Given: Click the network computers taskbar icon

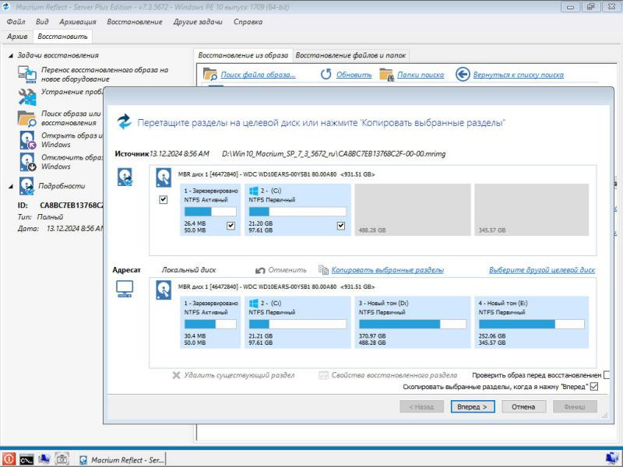Looking at the screenshot, I should tap(44, 459).
